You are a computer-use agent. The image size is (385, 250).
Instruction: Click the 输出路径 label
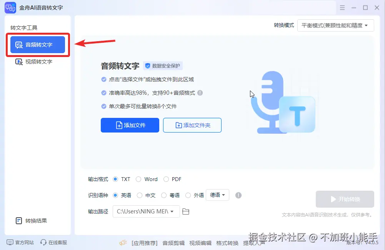[x=98, y=211]
